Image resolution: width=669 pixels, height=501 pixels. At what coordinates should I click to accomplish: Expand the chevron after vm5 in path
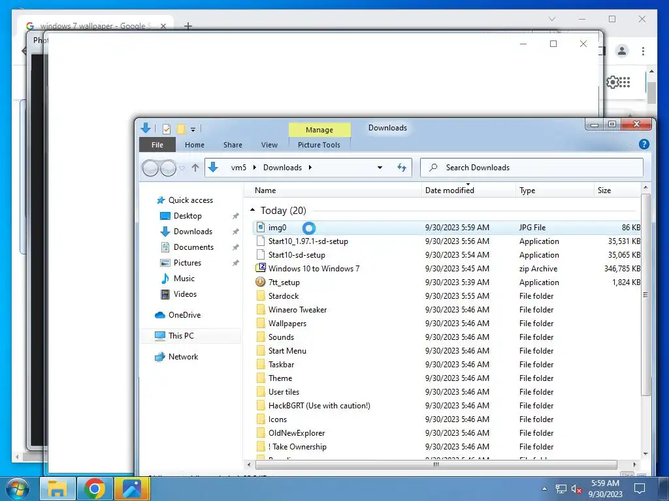[255, 168]
